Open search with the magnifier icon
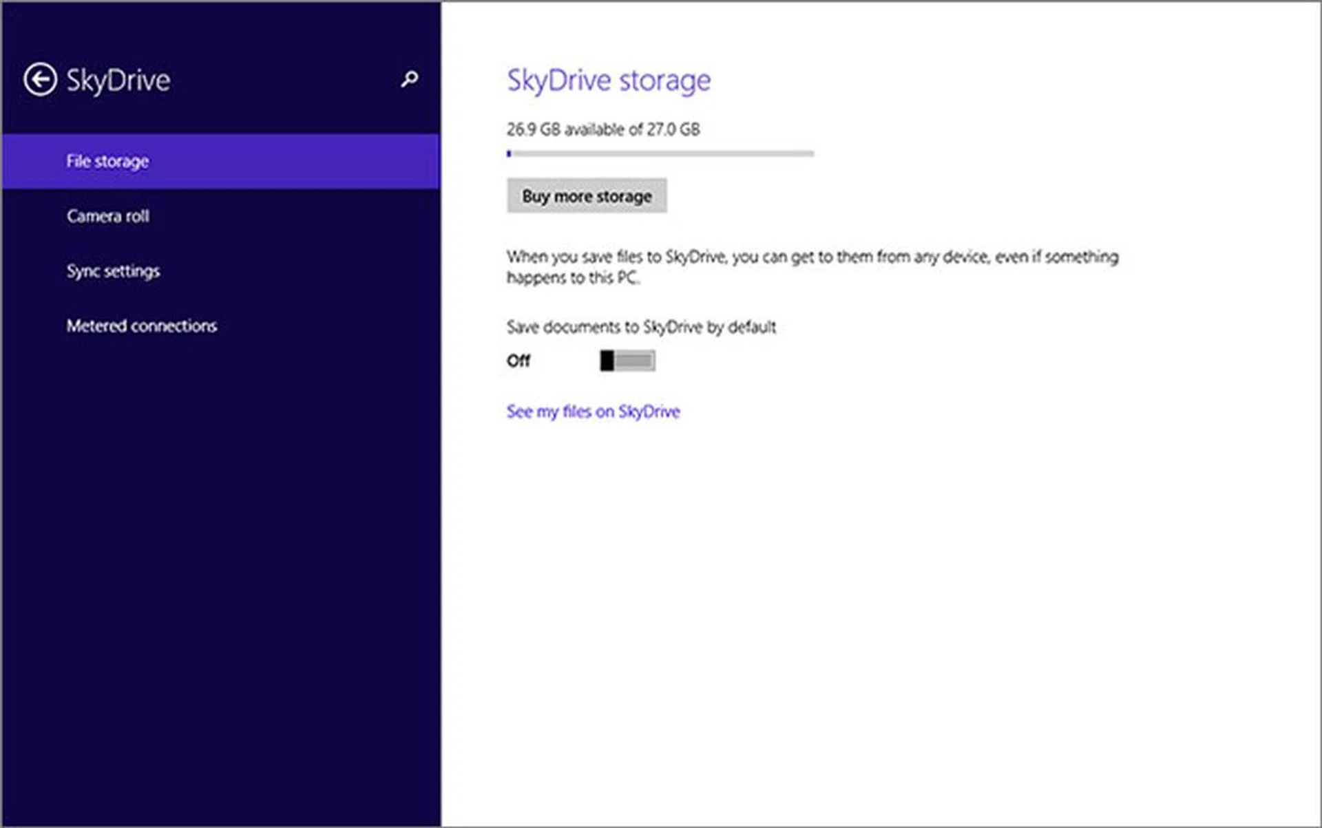 tap(409, 79)
